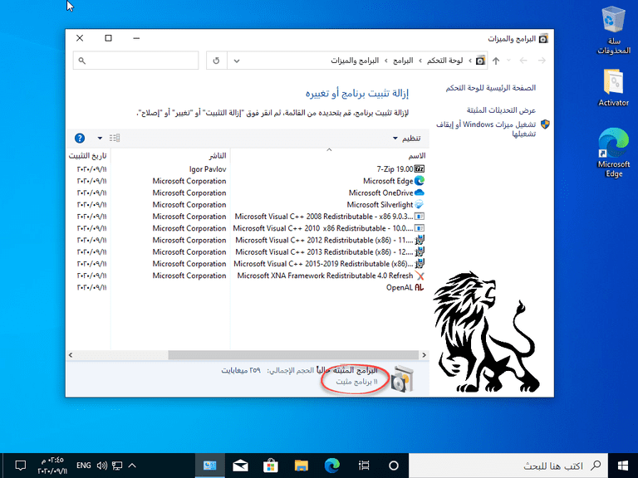
Task: Select Igor Pavlov publisher cell
Action: point(208,169)
